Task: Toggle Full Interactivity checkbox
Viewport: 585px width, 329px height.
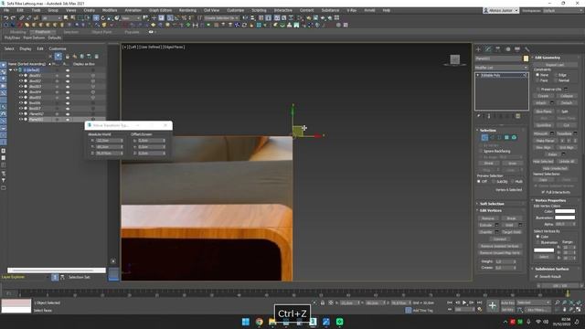Action: 543,192
